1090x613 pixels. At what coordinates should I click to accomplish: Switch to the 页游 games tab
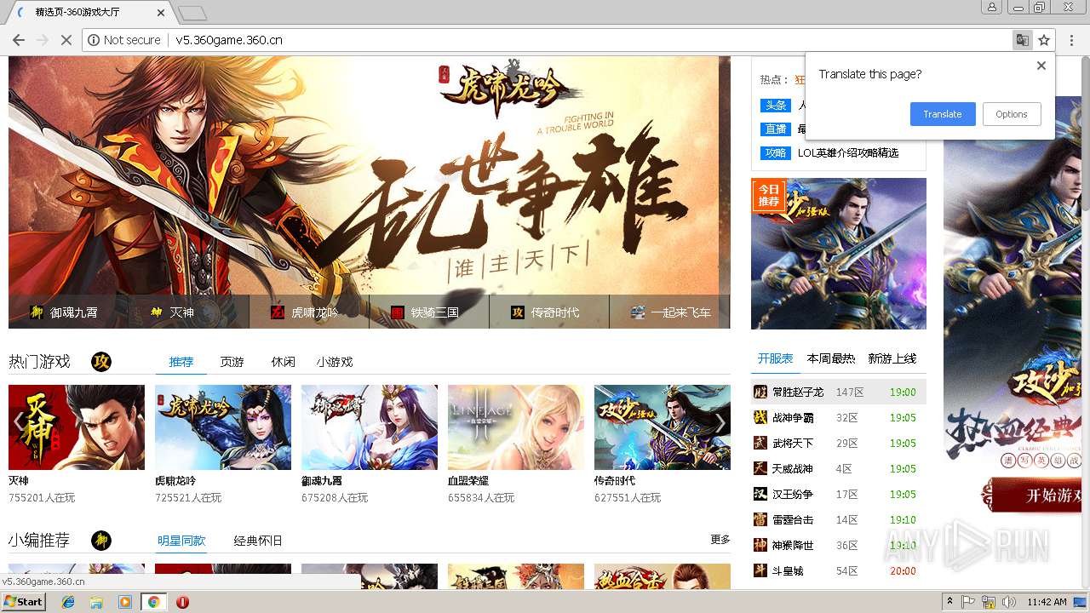232,362
